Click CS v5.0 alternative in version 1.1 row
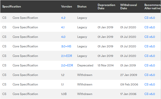The height and width of the screenshot is (99, 161). [x=150, y=84]
